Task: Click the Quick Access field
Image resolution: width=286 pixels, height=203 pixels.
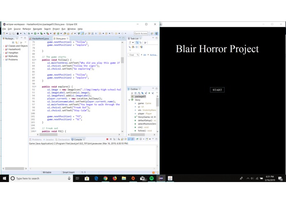Action: point(141,34)
